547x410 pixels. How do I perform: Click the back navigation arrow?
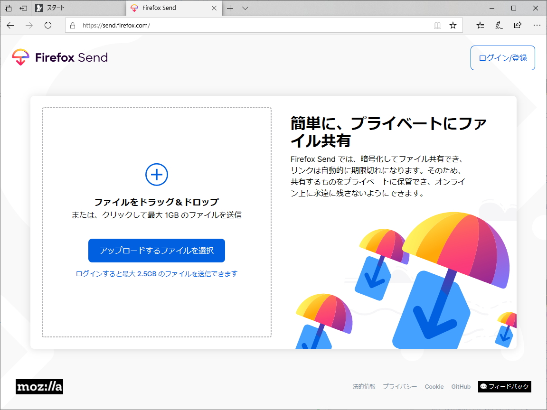click(x=9, y=25)
